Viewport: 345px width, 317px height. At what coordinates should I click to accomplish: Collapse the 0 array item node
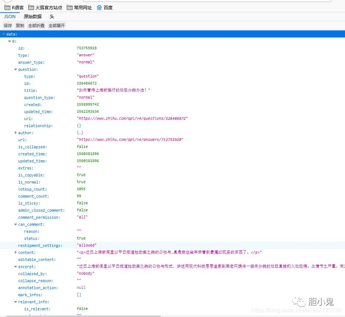10,41
